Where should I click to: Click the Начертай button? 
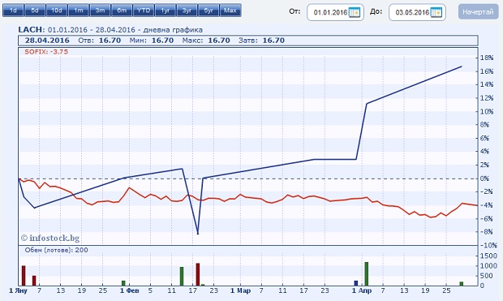478,12
